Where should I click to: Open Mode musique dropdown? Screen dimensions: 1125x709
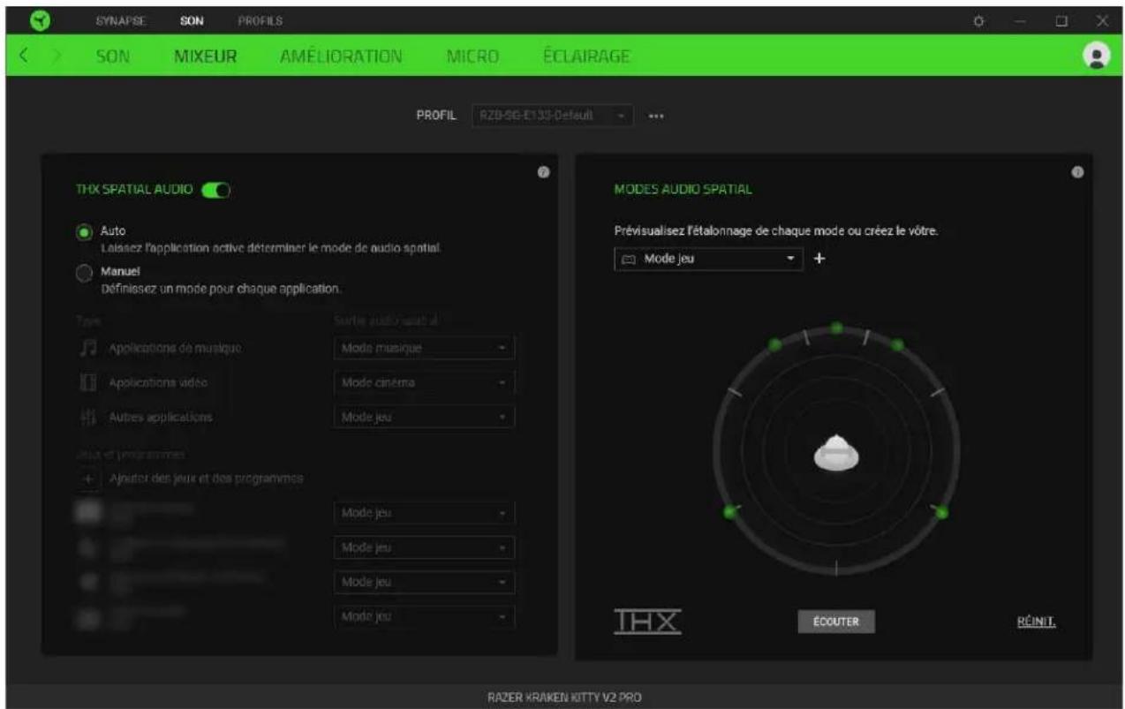(x=424, y=348)
